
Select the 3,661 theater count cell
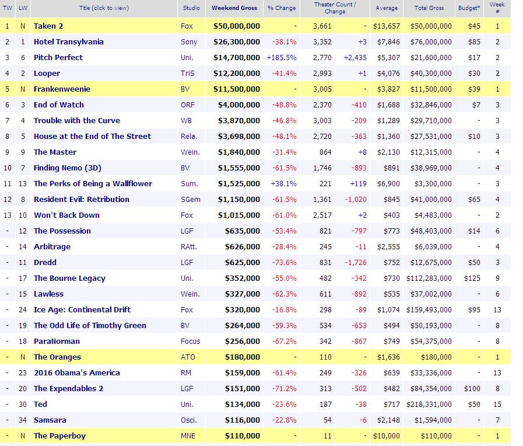tap(322, 26)
